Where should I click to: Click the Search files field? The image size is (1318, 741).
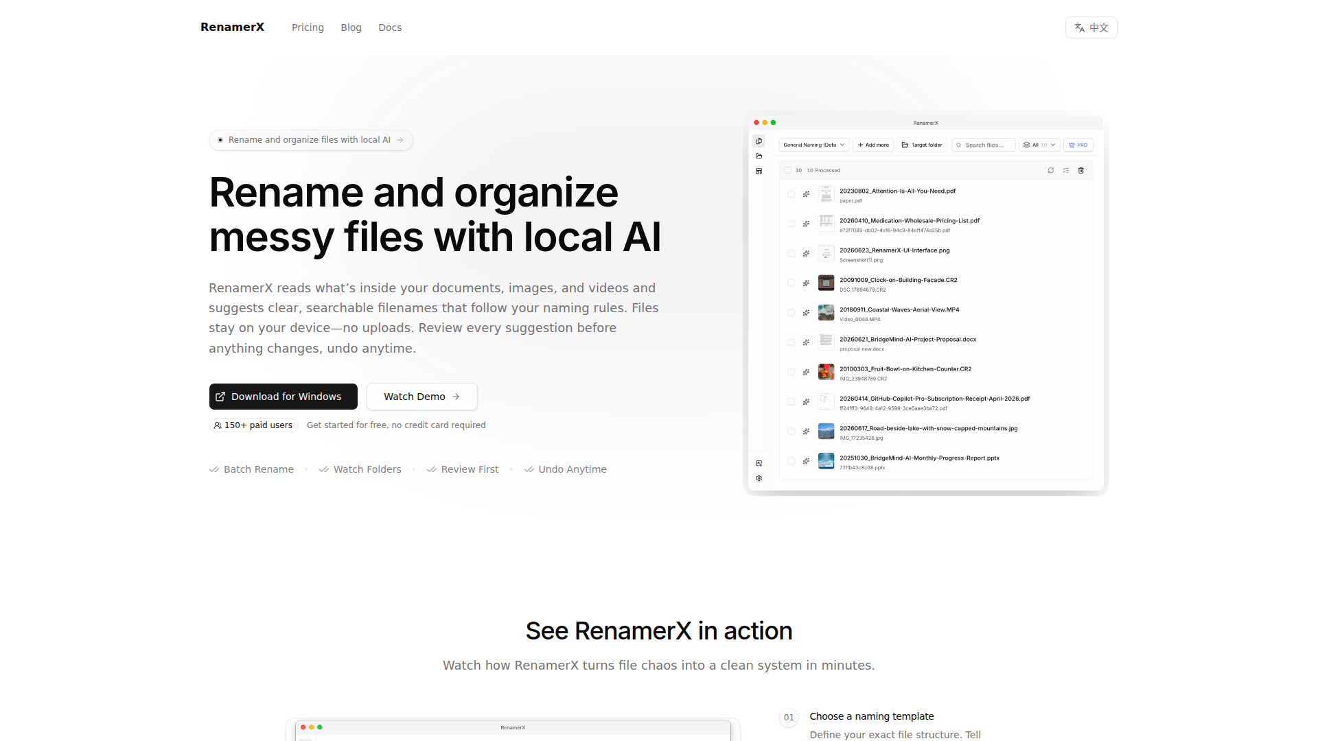(983, 145)
